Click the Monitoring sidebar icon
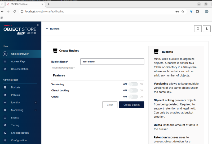212x144 pixels. (5, 110)
